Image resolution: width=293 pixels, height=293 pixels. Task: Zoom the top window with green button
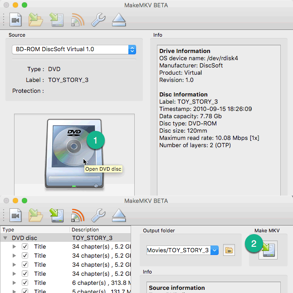[24, 5]
